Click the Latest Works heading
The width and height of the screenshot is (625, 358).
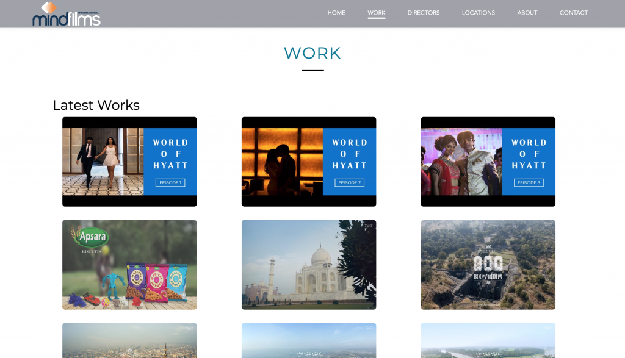tap(96, 105)
